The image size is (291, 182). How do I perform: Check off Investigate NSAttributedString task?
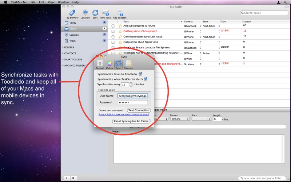113,53
